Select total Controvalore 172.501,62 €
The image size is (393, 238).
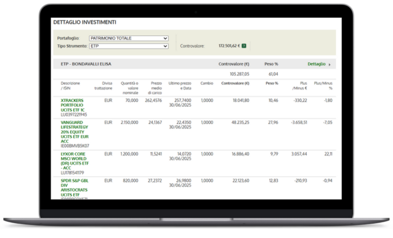229,46
